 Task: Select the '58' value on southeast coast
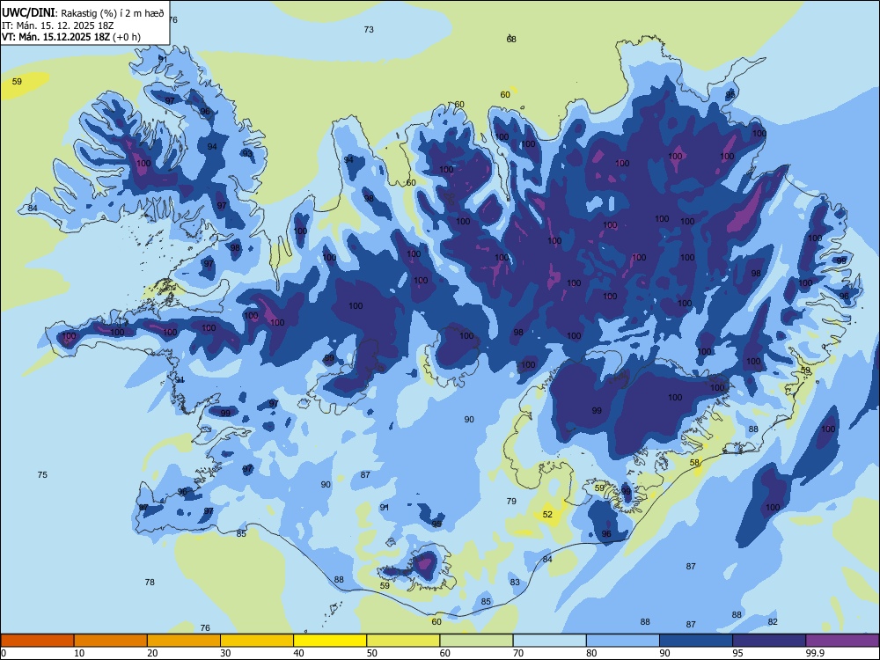point(695,463)
